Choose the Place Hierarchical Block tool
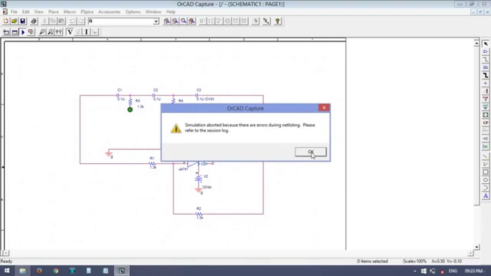491x276 pixels. (486, 115)
